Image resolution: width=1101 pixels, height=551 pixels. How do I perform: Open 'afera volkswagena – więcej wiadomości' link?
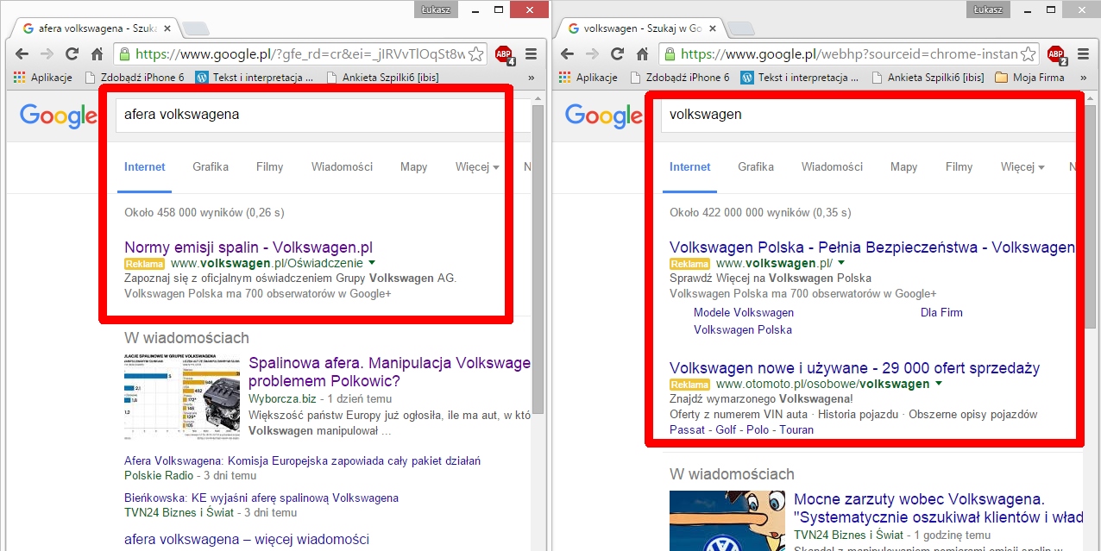(247, 539)
